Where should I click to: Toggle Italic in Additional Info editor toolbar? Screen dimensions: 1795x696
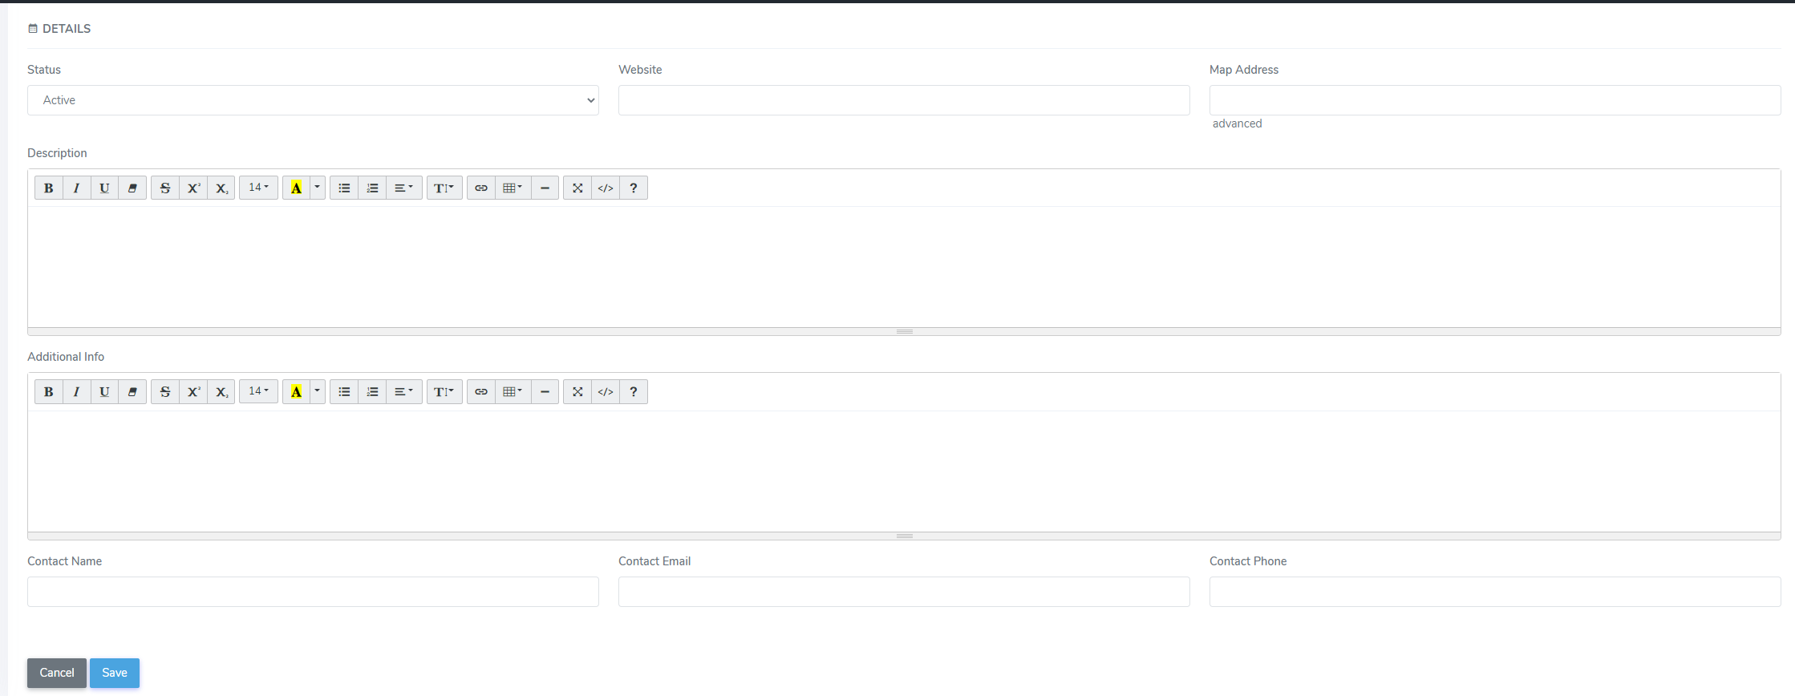tap(77, 391)
